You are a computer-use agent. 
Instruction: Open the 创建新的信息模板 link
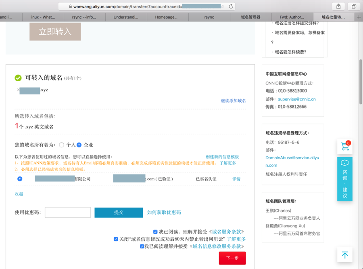pyautogui.click(x=222, y=157)
